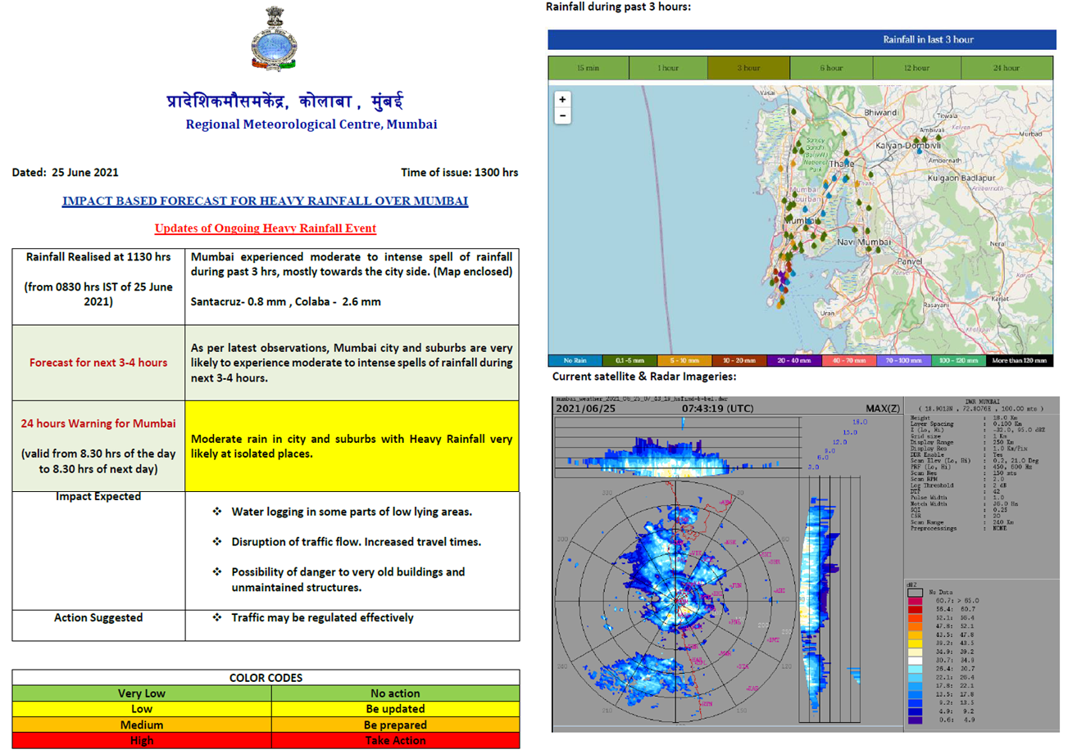The height and width of the screenshot is (754, 1068).
Task: Click the map zoom-out minus icon
Action: [561, 115]
